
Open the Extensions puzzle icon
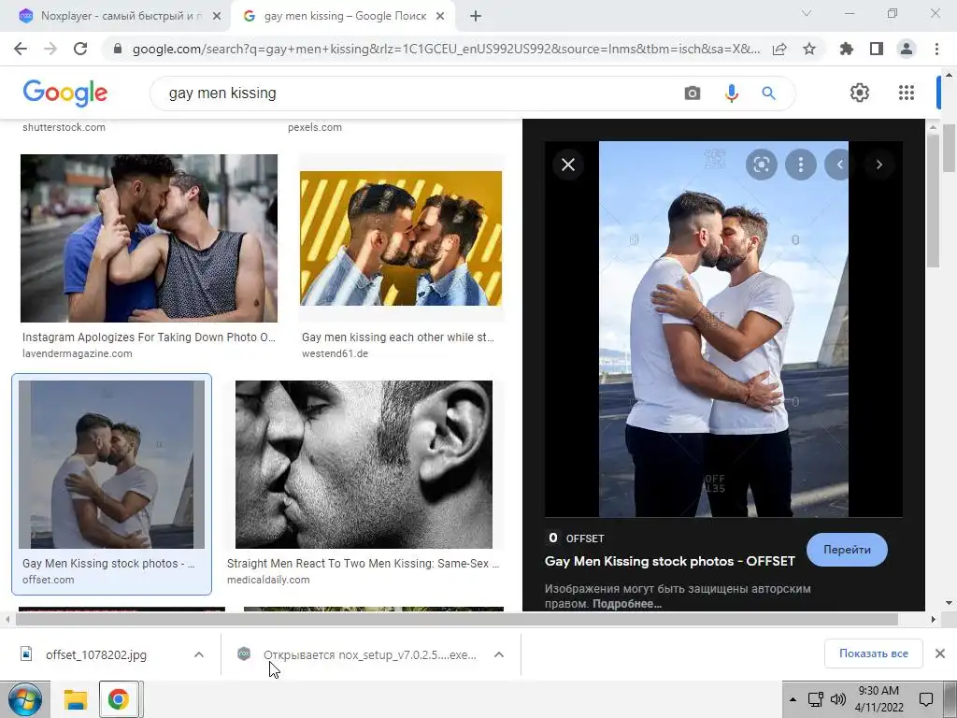click(x=846, y=49)
